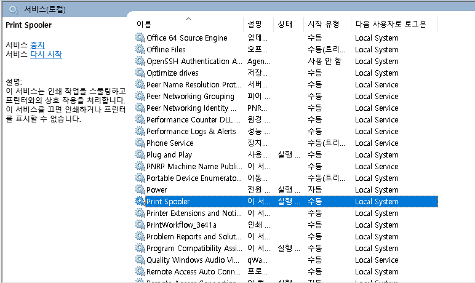
Task: Select the PrintWorkflow_3e41a service name
Action: click(182, 225)
